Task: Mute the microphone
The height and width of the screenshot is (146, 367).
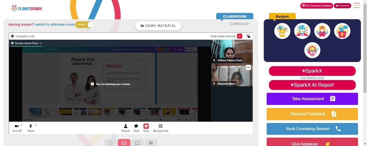Action: [30, 128]
